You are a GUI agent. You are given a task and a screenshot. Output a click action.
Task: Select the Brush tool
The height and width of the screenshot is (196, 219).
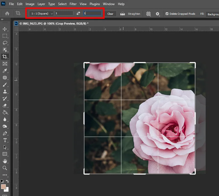5,84
